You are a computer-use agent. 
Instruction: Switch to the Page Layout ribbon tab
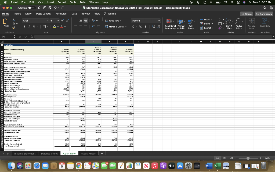point(43,14)
